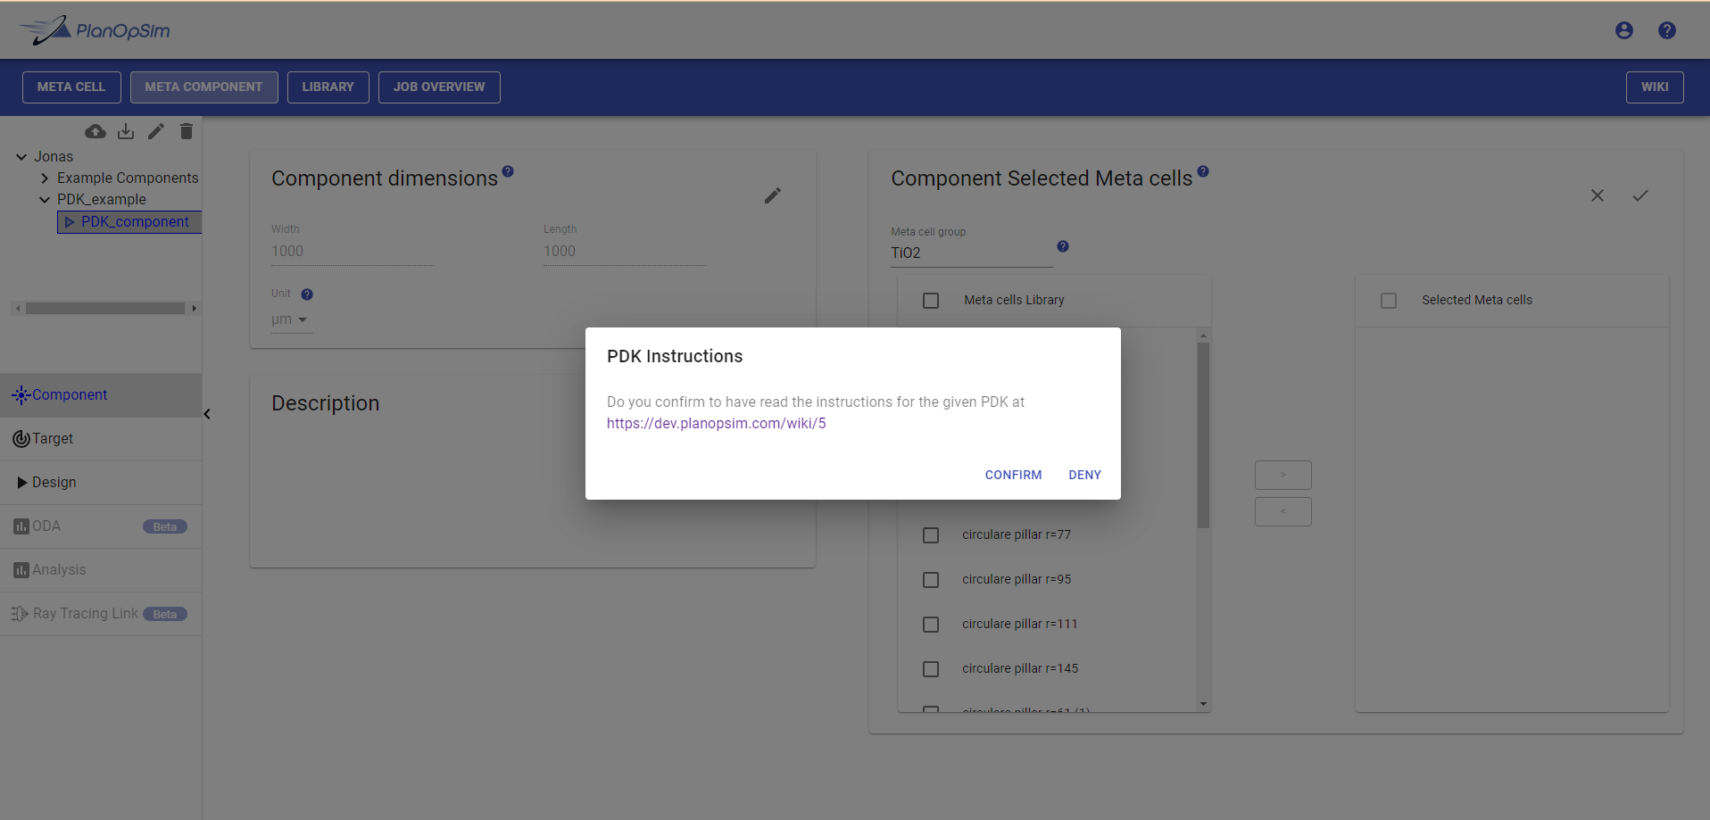
Task: Click the user account icon
Action: (1623, 30)
